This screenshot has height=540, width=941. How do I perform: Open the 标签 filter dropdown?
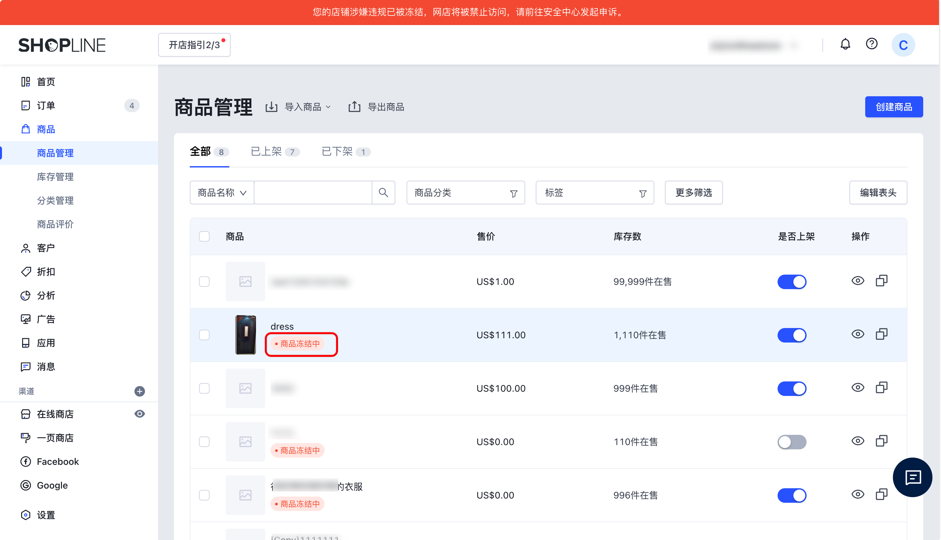click(x=594, y=193)
